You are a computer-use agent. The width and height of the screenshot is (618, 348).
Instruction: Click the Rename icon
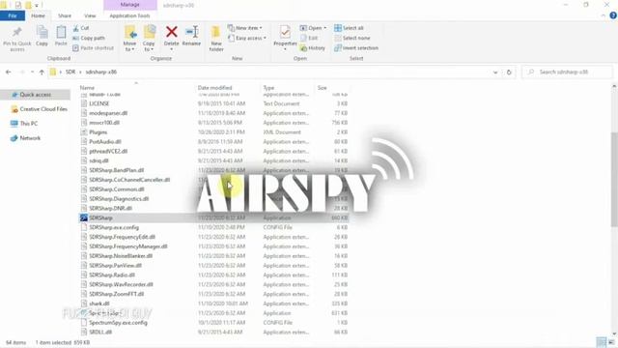tap(191, 32)
